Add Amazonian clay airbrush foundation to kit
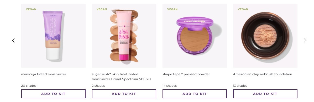Viewport: 314px width, 102px height. click(265, 94)
